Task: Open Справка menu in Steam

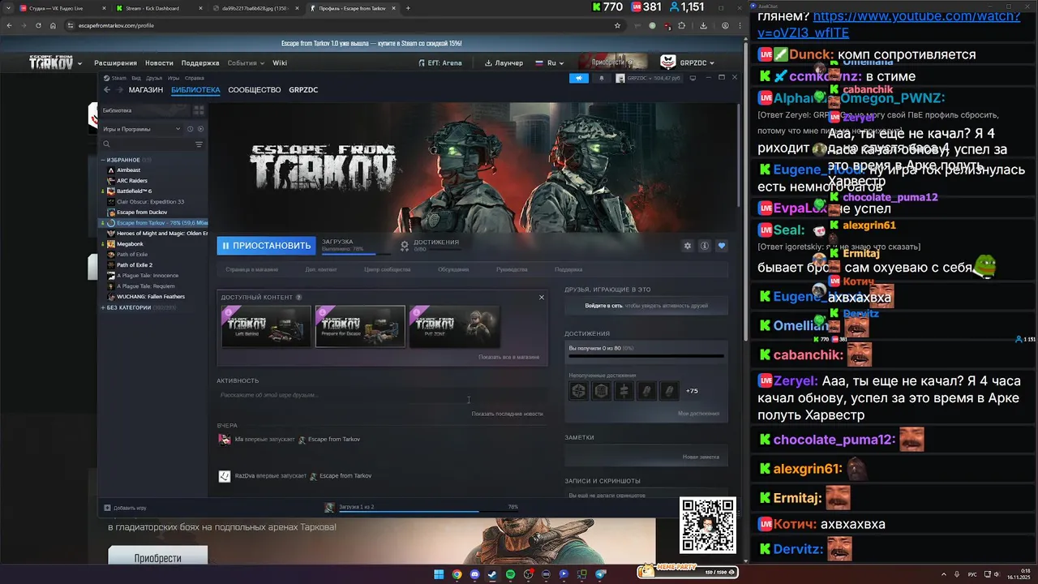Action: 195,78
